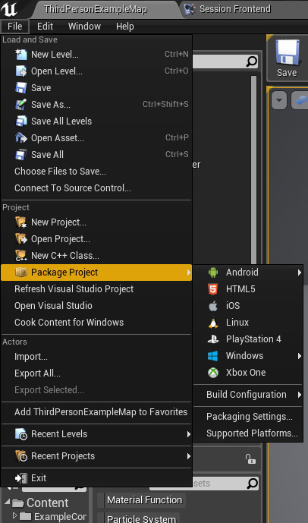Expand the Windows submenu arrow
This screenshot has height=523, width=308.
(x=300, y=356)
